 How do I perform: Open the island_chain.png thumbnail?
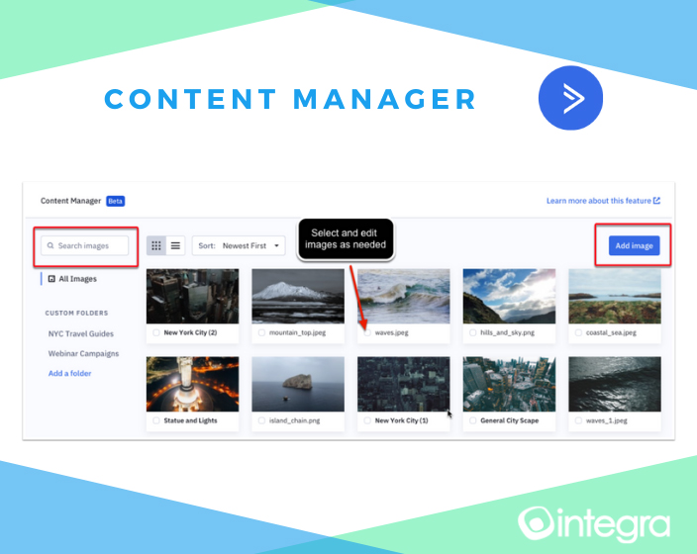point(298,384)
